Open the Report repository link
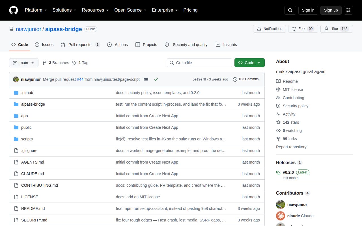 pos(291,147)
